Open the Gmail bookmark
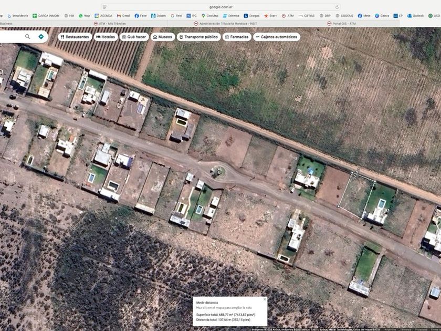This screenshot has width=441, height=331. (123, 16)
